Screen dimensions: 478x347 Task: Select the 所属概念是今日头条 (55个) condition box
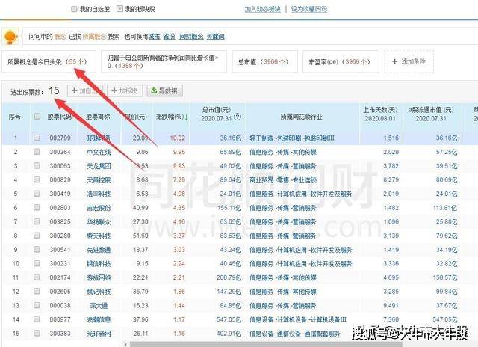coord(49,61)
